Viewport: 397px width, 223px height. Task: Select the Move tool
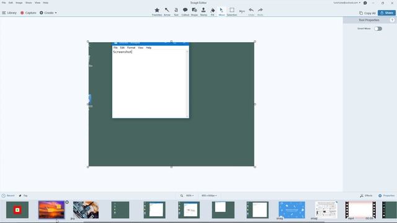[221, 11]
